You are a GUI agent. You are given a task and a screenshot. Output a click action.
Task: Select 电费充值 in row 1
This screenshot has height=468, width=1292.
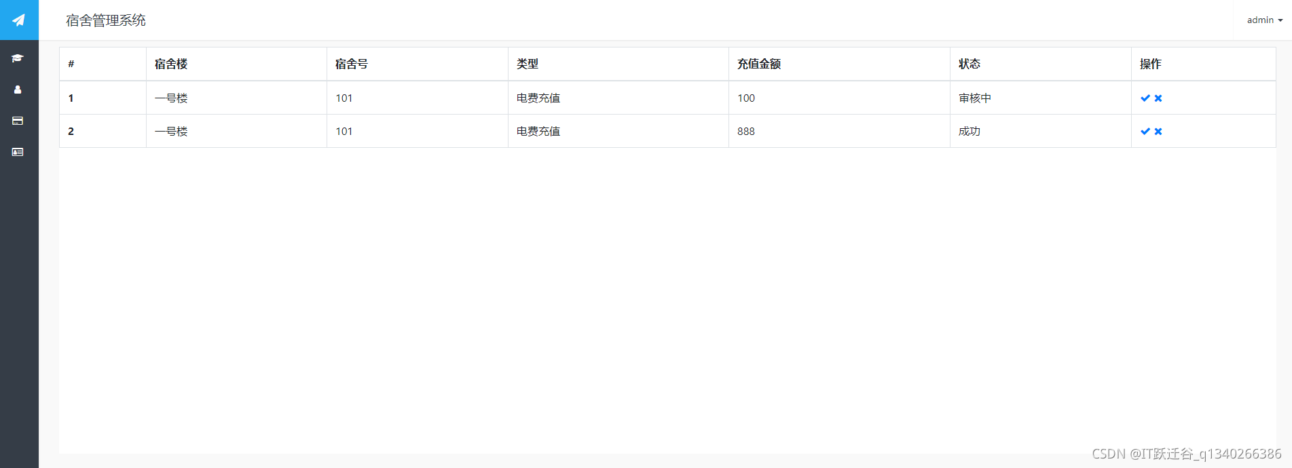[538, 98]
